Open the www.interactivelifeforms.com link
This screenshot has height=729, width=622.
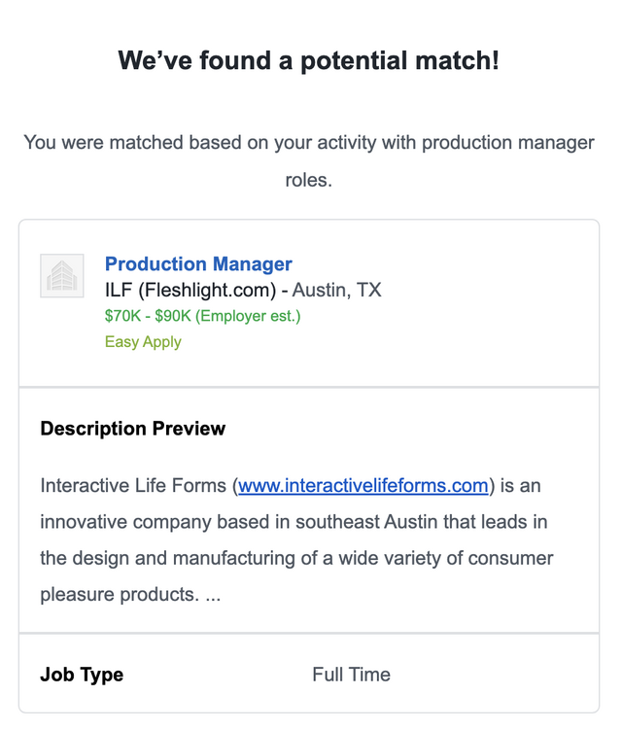click(363, 485)
